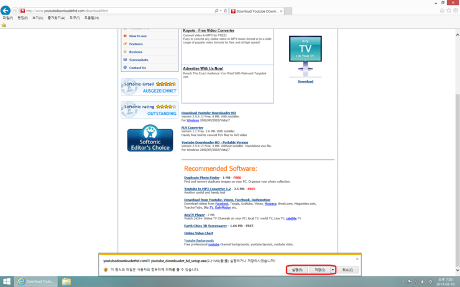460x287 pixels.
Task: Click the Youtube Backgrounds link
Action: pos(199,240)
